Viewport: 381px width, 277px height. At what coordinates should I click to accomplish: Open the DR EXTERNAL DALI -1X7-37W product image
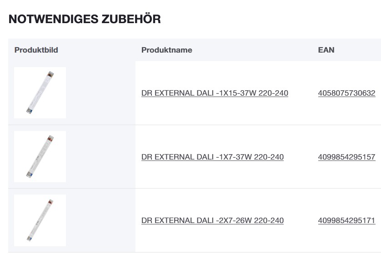[40, 157]
